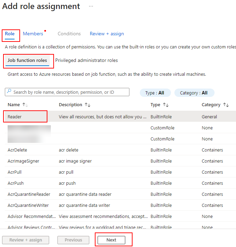Click the General category cell for Reader
The width and height of the screenshot is (236, 247).
click(x=209, y=117)
